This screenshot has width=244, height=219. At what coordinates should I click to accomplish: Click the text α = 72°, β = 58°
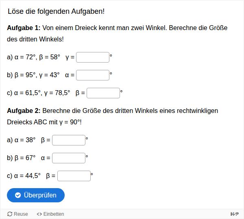coord(37,57)
